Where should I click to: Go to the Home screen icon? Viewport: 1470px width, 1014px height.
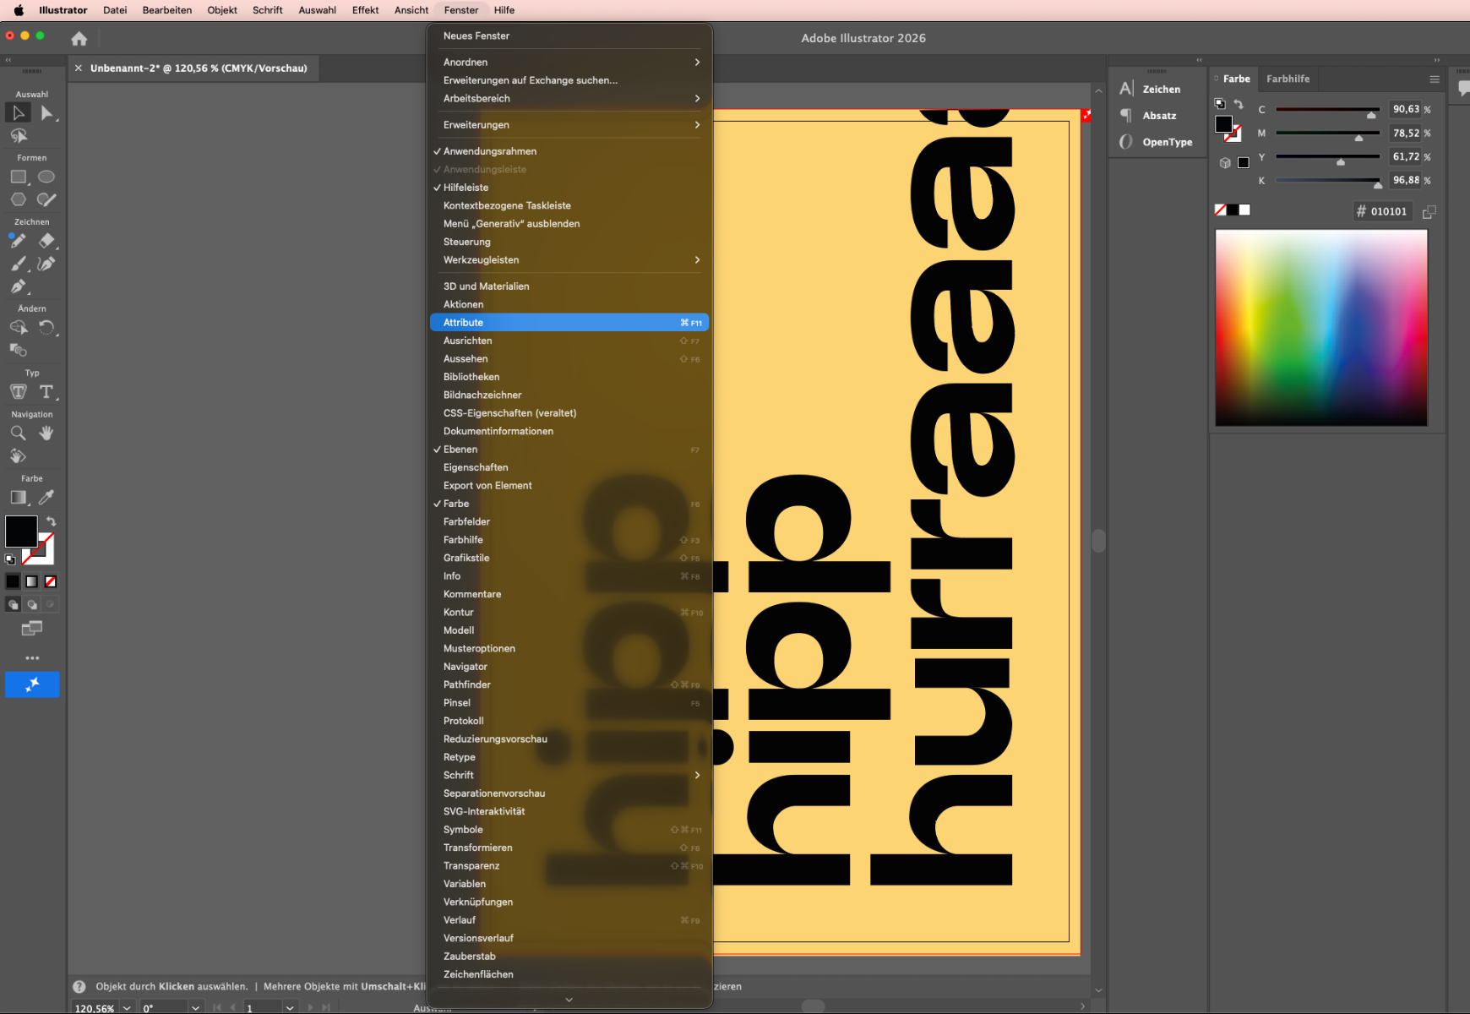tap(79, 38)
